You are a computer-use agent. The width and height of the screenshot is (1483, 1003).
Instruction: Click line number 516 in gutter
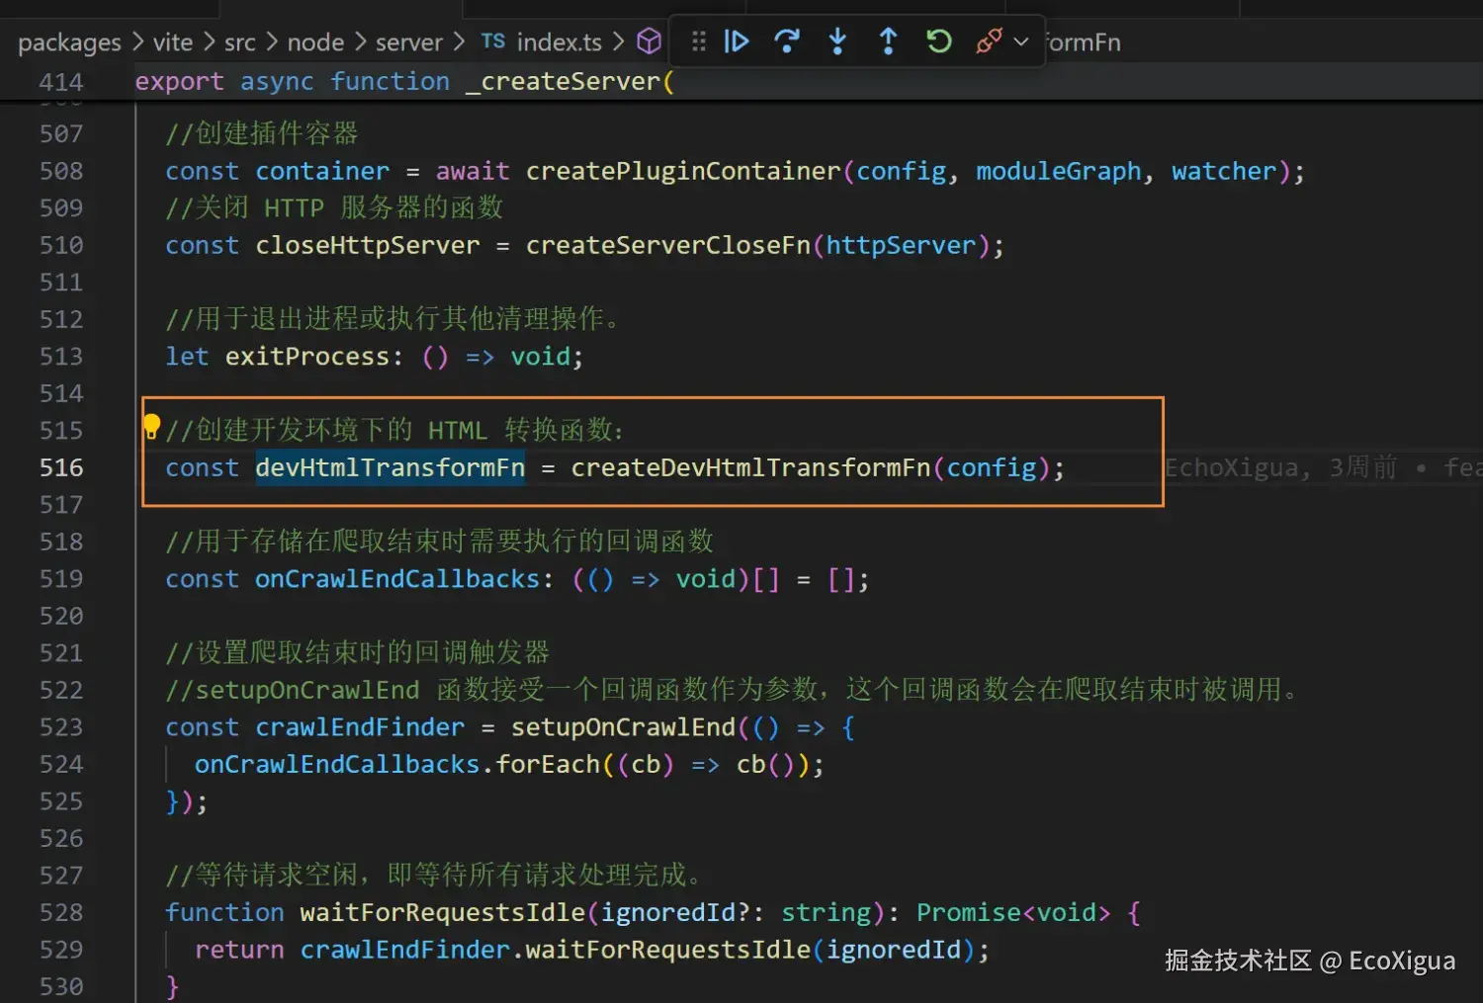(x=61, y=467)
